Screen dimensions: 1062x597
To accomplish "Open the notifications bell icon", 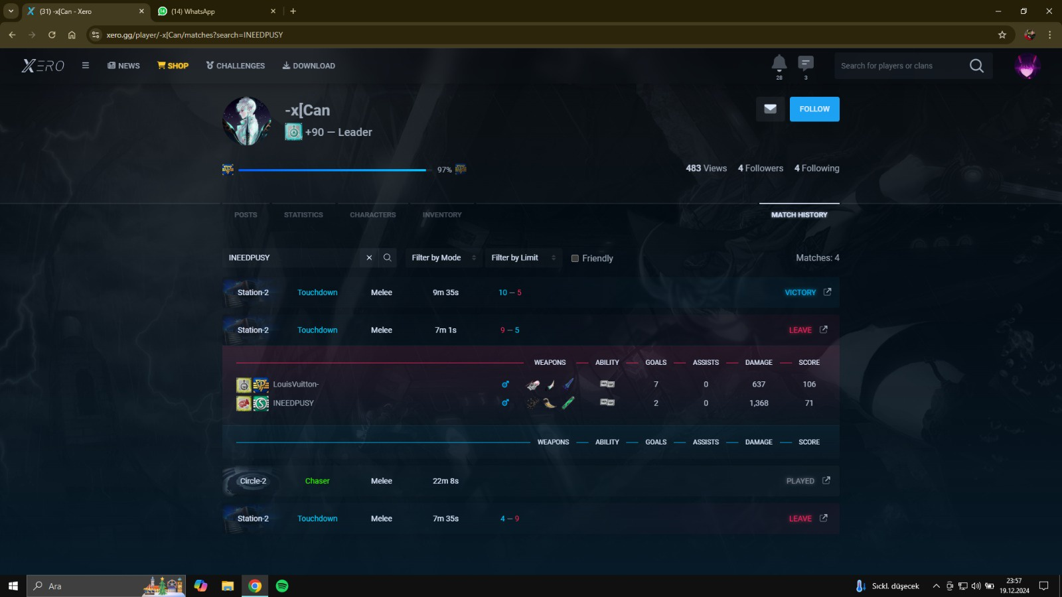I will click(x=779, y=64).
